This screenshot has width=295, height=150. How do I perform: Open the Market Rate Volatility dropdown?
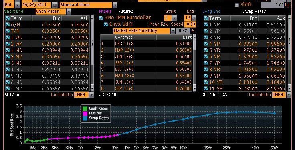173,31
